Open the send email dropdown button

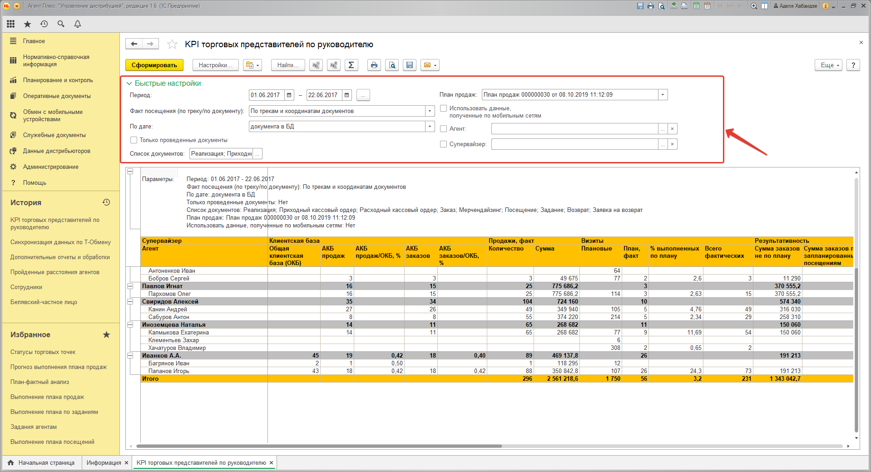430,65
